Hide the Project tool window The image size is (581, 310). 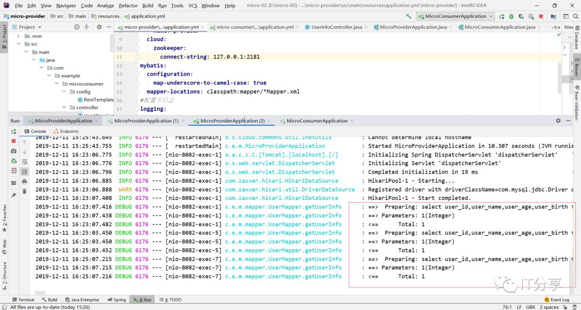(x=109, y=27)
